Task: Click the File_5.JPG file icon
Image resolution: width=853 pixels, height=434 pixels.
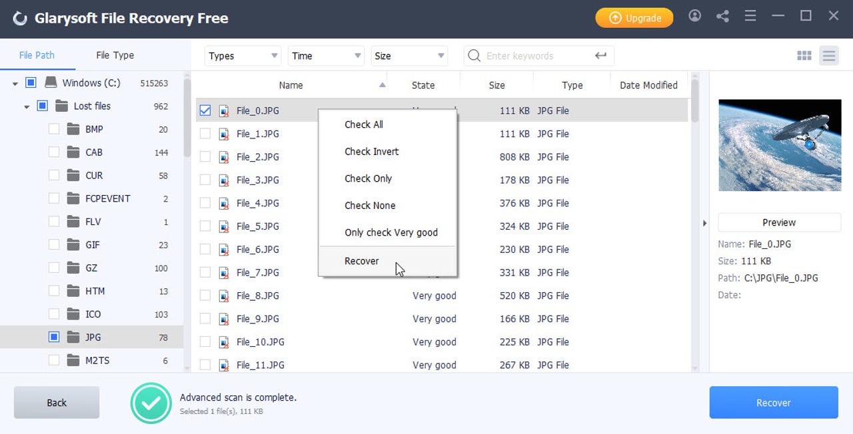Action: tap(225, 227)
